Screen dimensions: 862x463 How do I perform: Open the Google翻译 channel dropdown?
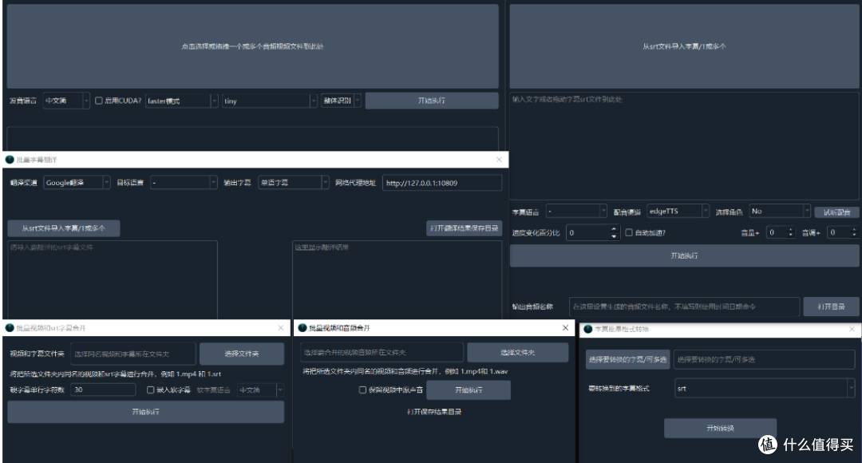77,183
